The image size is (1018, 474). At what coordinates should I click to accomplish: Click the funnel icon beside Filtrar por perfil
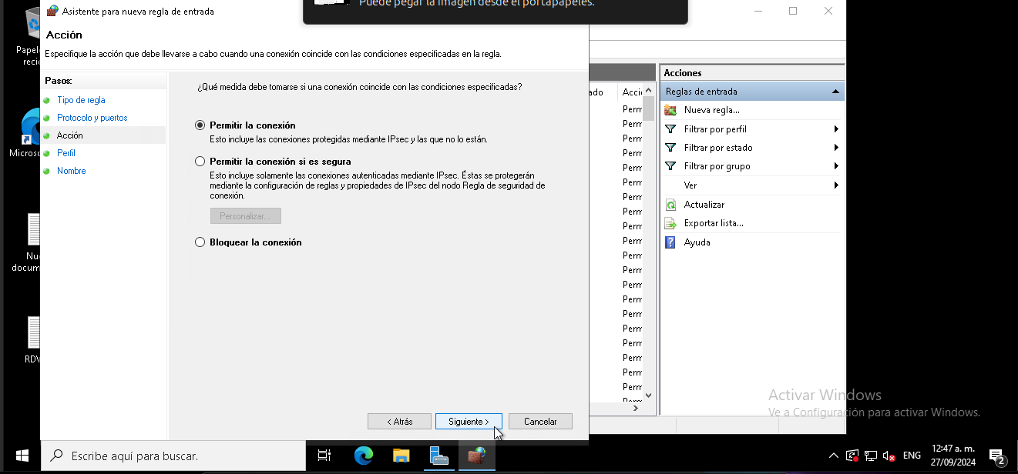(670, 129)
